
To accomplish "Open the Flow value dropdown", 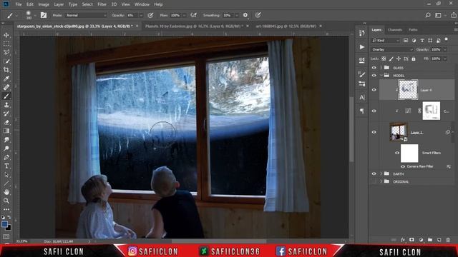I will click(185, 15).
